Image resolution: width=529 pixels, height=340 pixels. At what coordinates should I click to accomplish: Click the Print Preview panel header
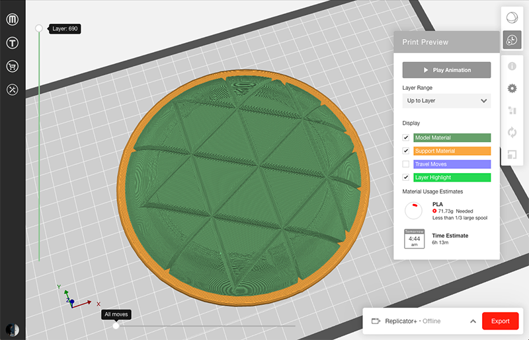pos(446,42)
